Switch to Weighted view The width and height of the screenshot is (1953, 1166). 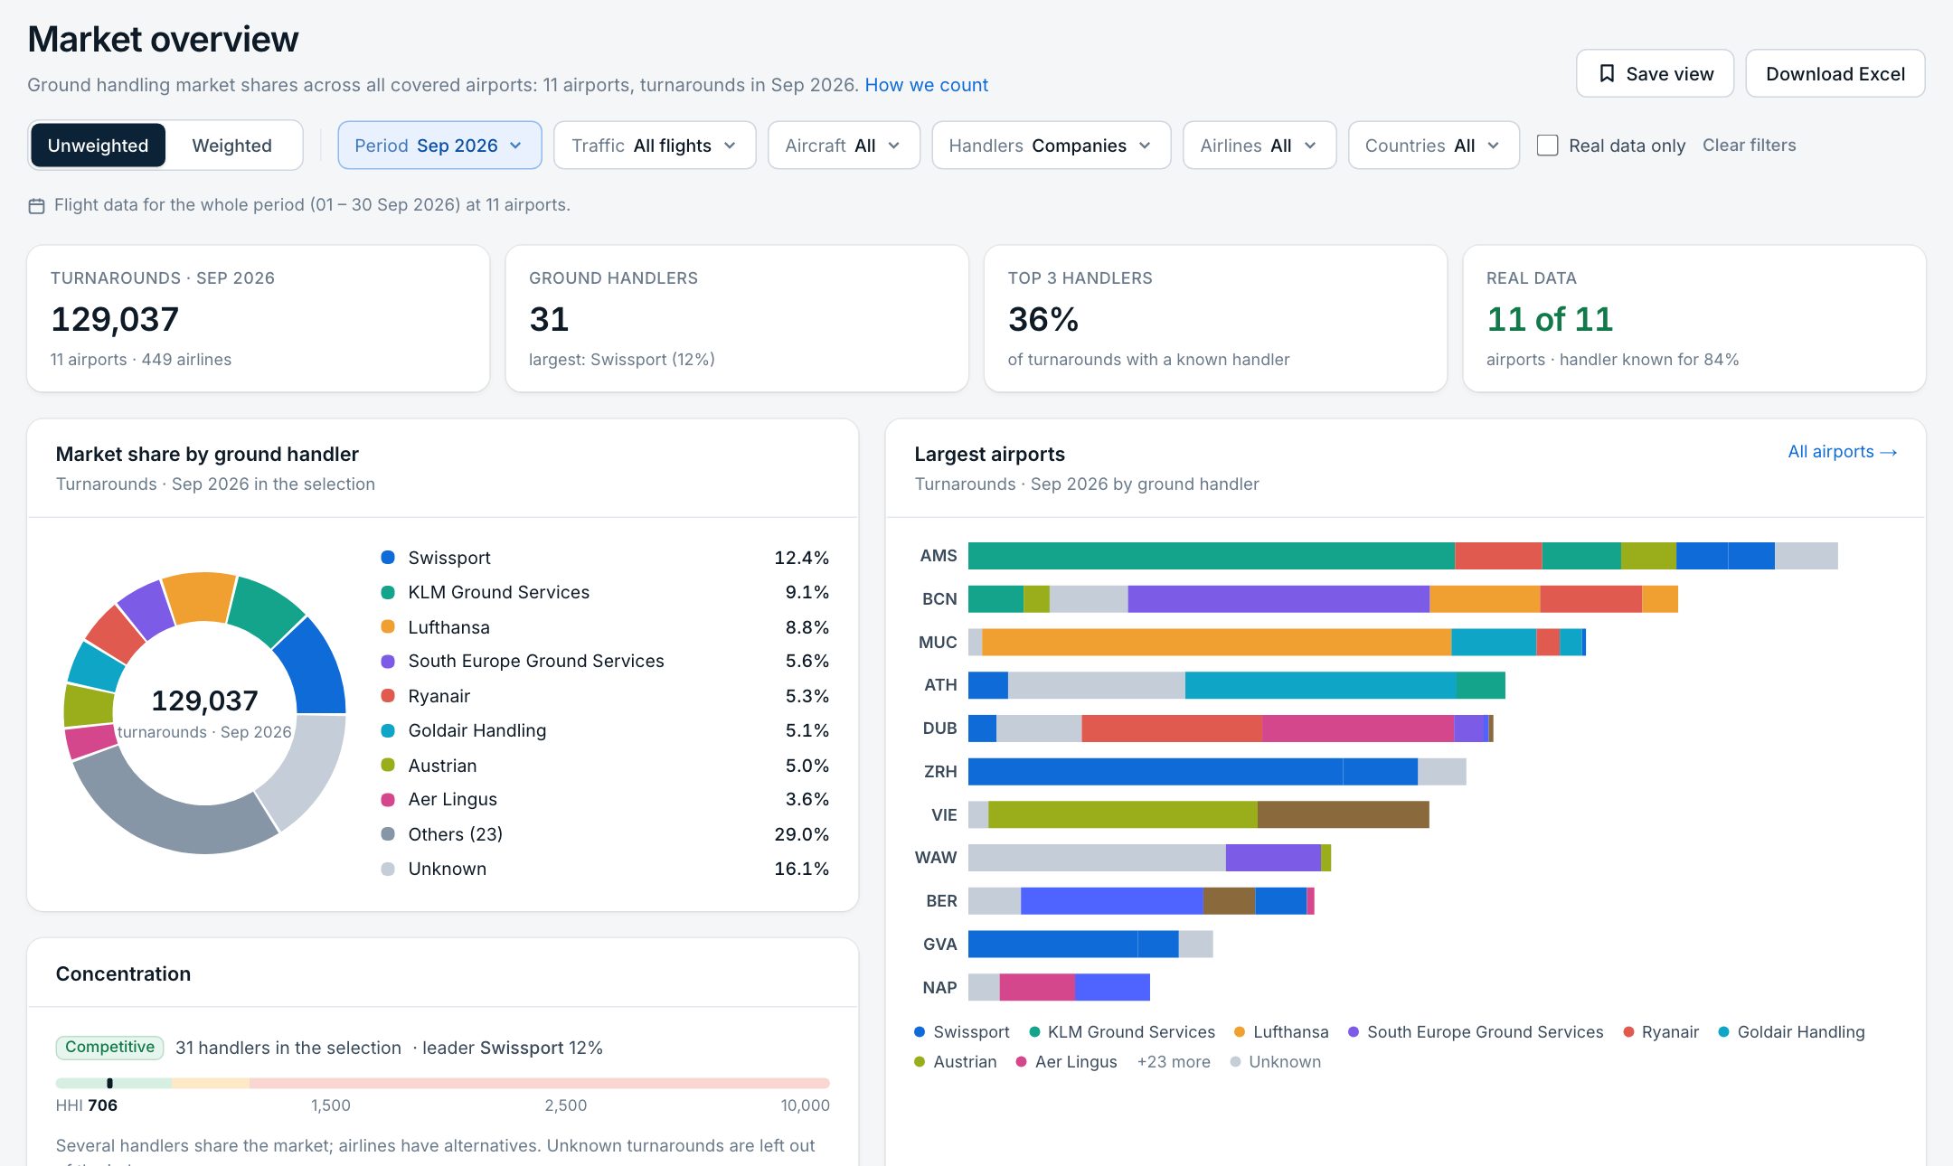point(231,146)
